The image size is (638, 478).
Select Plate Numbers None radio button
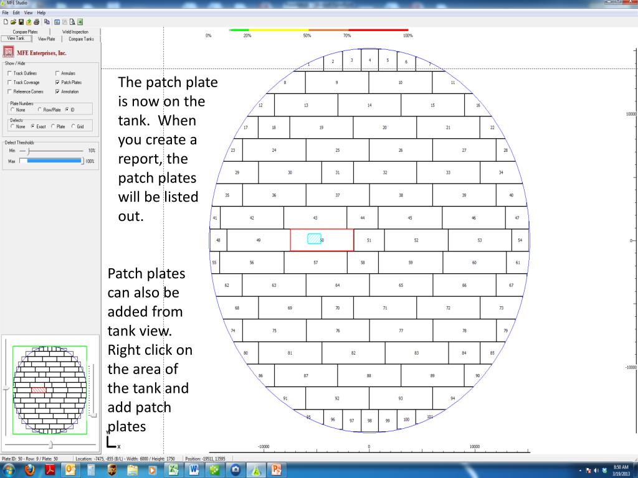[x=12, y=110]
